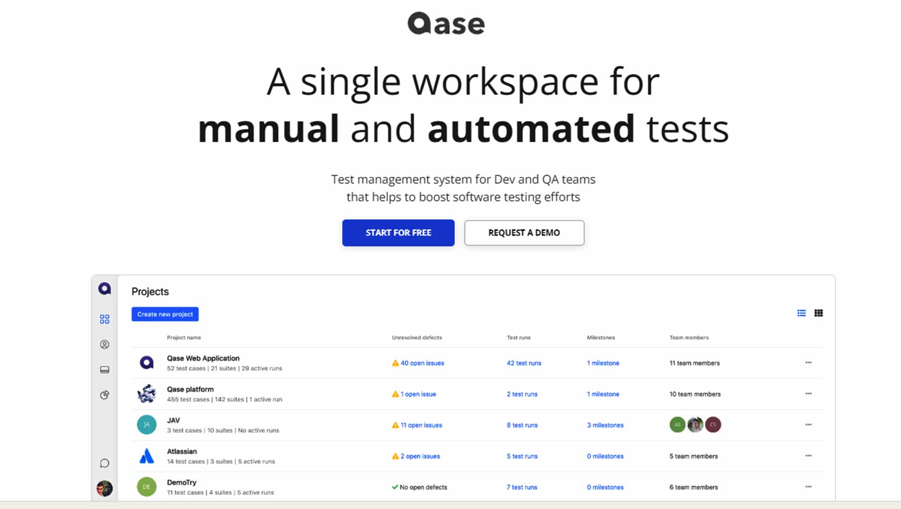901x509 pixels.
Task: Open the reports pie chart icon in the sidebar
Action: (x=105, y=395)
